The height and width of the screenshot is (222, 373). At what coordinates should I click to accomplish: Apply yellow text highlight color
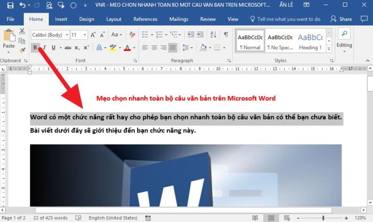click(x=113, y=47)
